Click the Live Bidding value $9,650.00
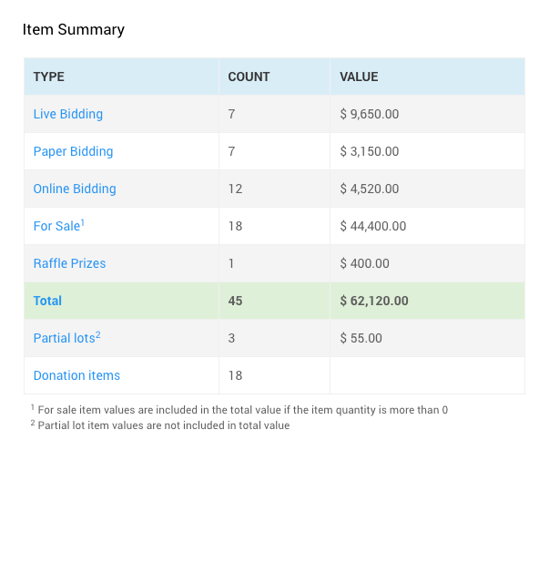The width and height of the screenshot is (549, 563). [370, 114]
